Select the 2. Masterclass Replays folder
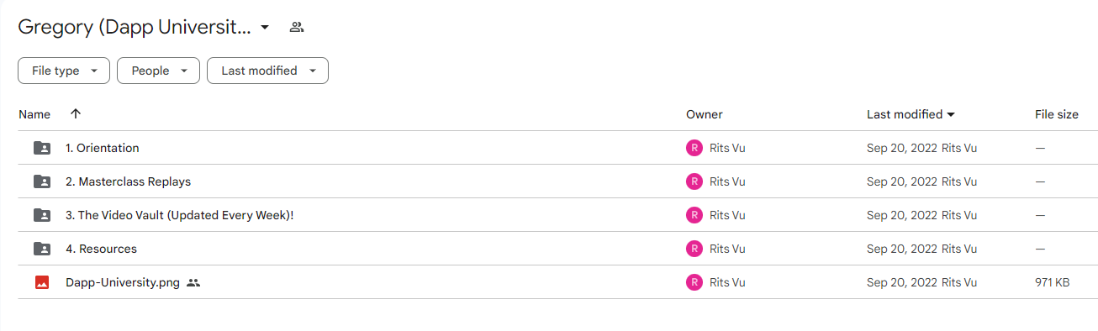 557,181
